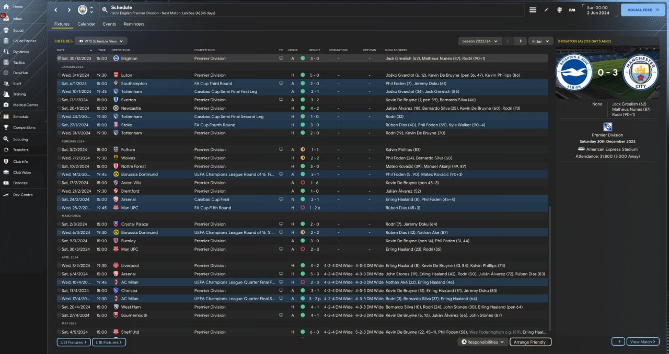The image size is (669, 354).
Task: Click the Arrange Friendly button
Action: (x=530, y=342)
